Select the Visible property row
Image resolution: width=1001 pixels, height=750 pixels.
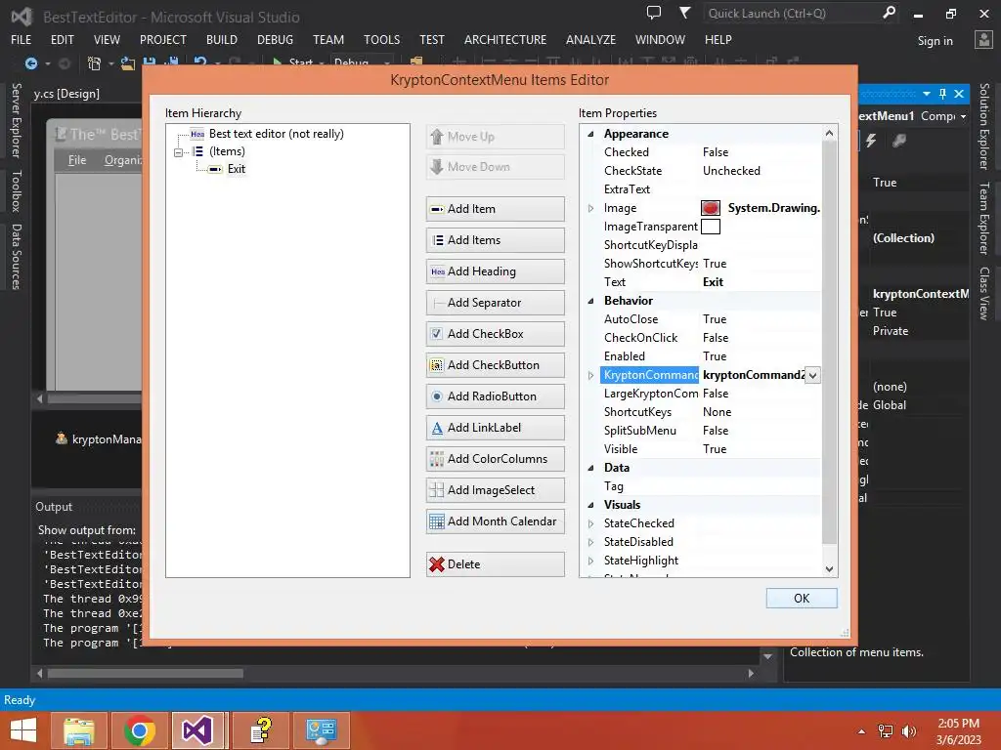point(711,449)
